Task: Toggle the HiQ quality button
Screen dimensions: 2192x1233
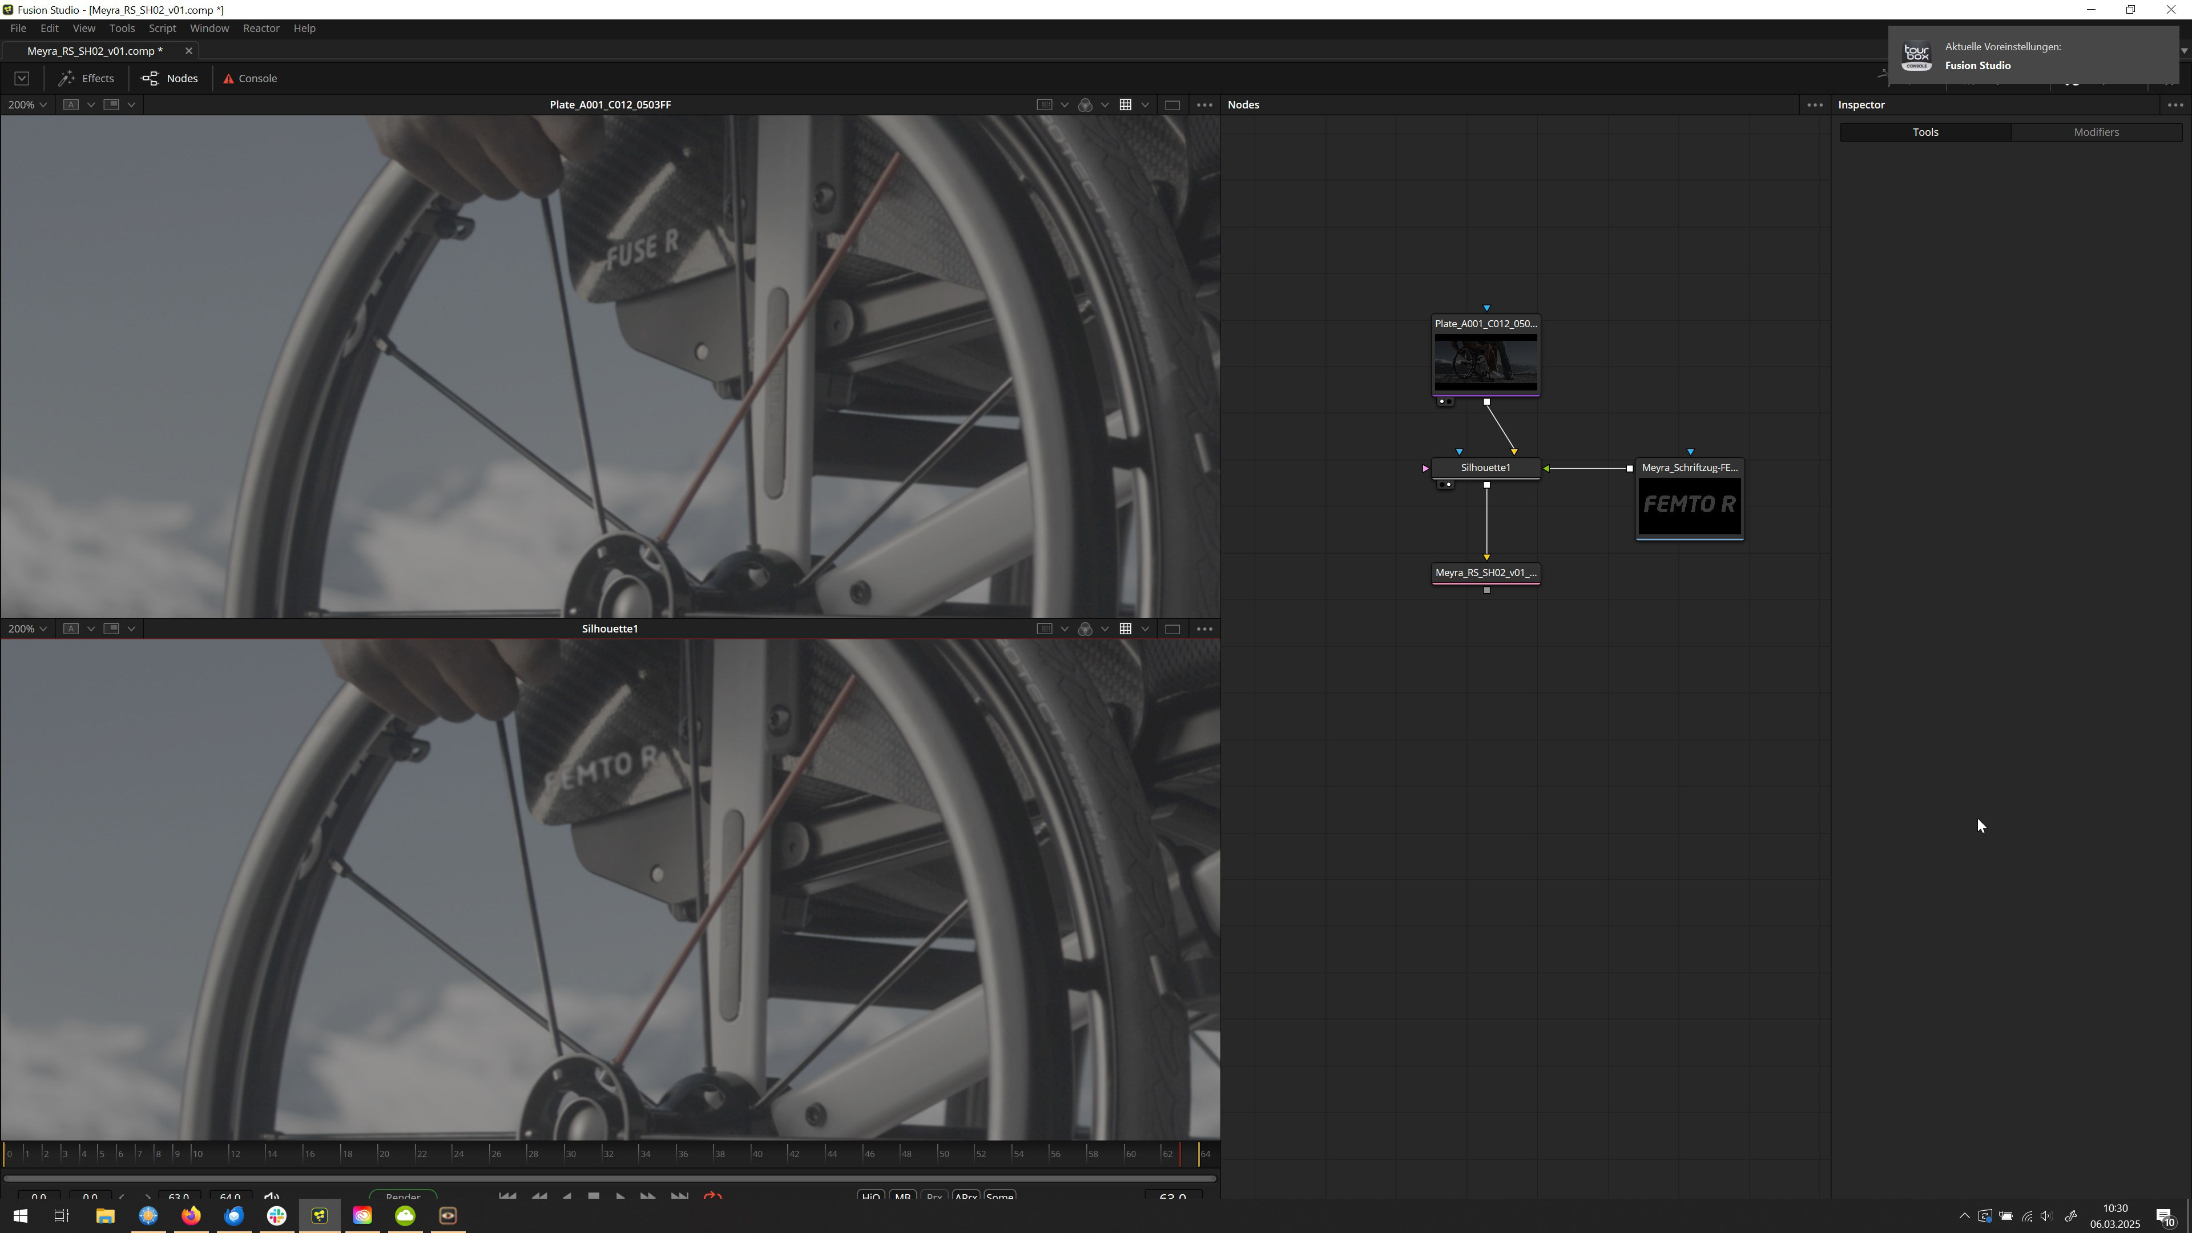Action: (x=871, y=1196)
